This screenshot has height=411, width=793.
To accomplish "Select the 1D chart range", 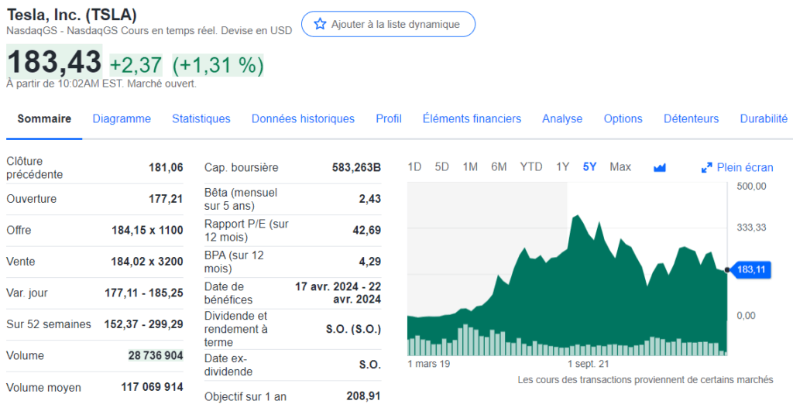I will pos(414,166).
